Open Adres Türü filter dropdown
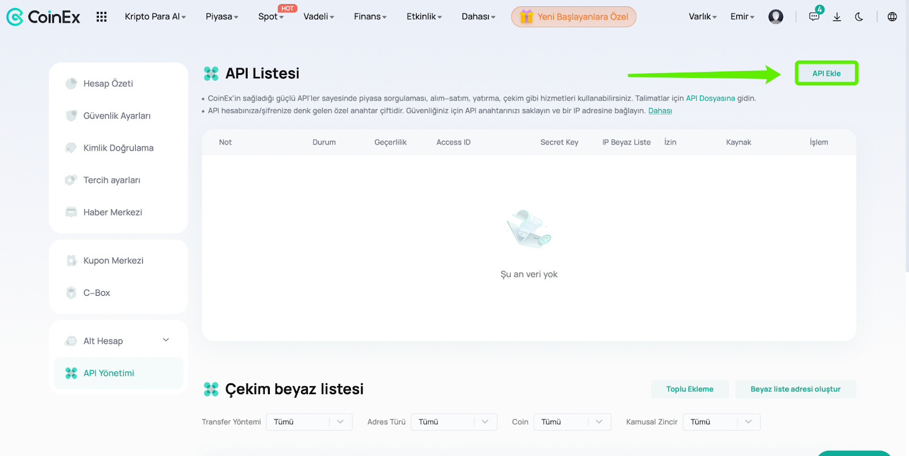Screen dimensions: 909x456 (x=454, y=422)
